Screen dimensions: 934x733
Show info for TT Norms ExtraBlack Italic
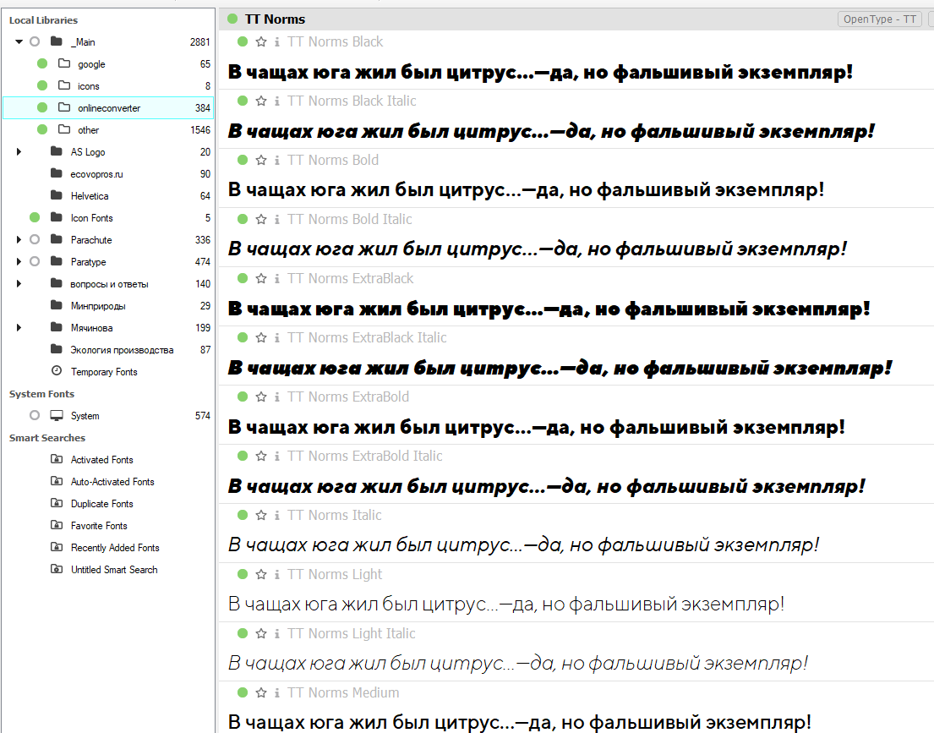pos(277,337)
